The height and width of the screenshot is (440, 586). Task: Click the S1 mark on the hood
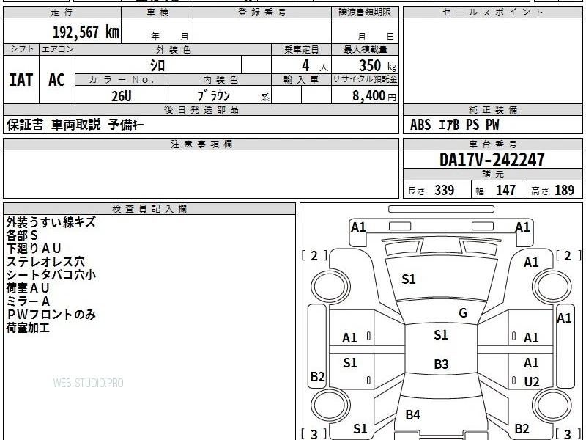click(409, 279)
